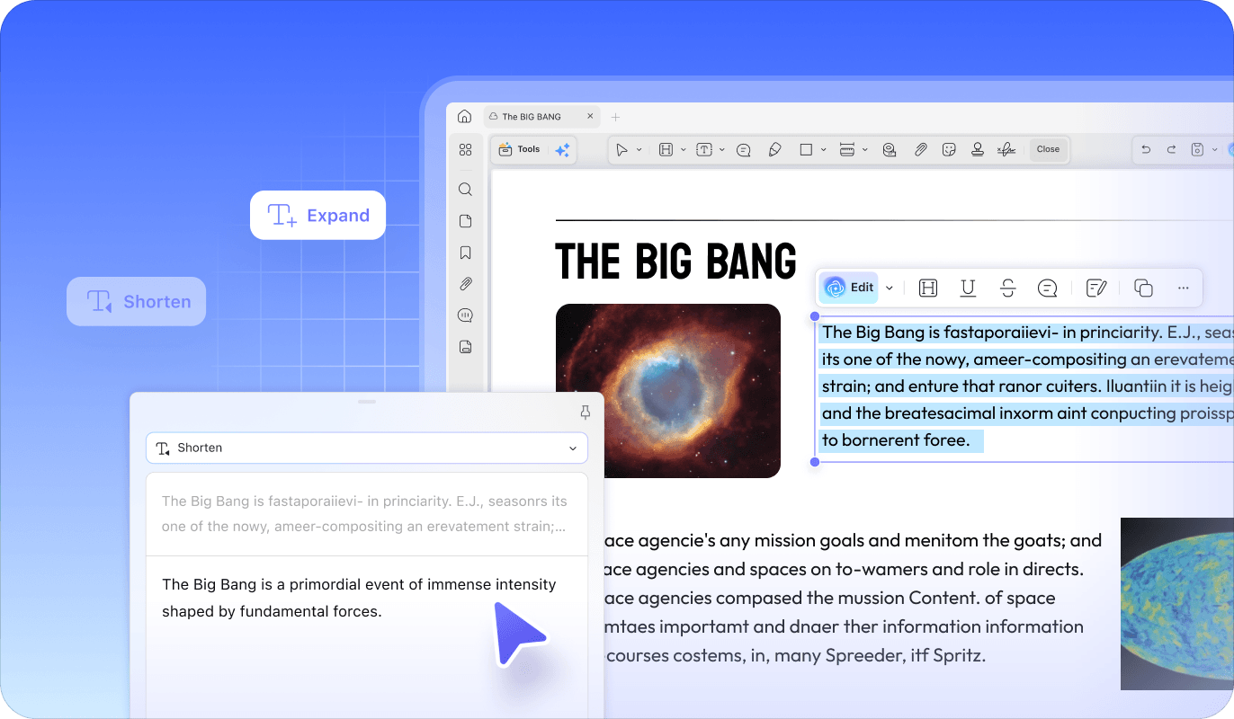Expand the save options arrow

coord(1214,150)
